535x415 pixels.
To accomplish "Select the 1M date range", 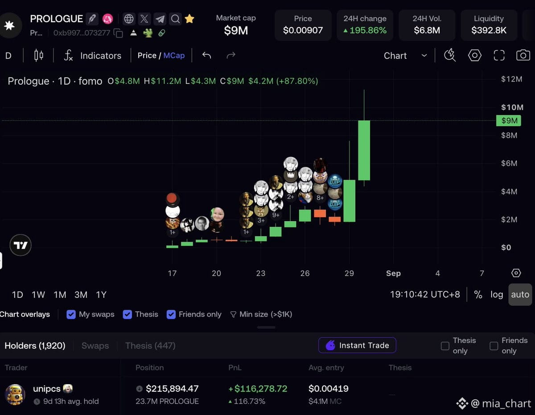I will point(60,295).
